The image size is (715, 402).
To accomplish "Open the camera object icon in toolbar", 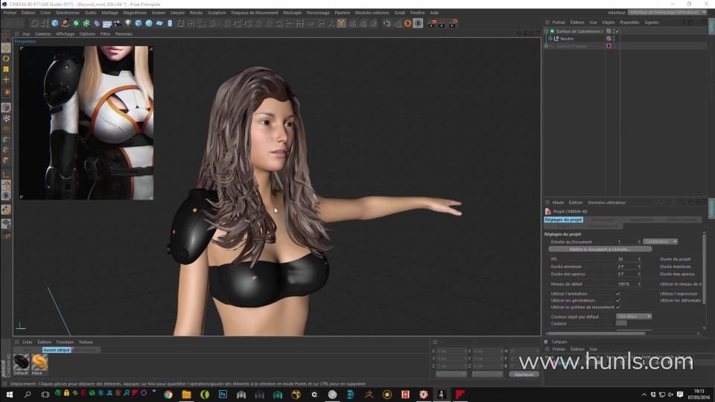I will tap(117, 23).
